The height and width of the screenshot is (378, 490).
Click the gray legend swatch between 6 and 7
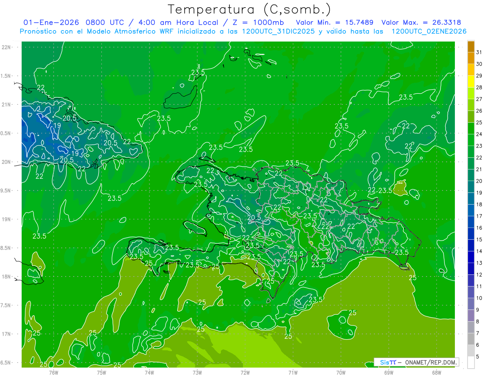pyautogui.click(x=471, y=339)
